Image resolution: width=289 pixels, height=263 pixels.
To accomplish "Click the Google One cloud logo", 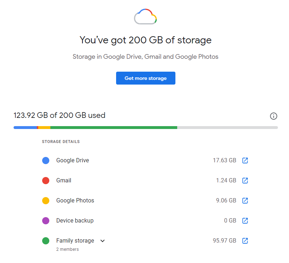I will click(x=145, y=17).
